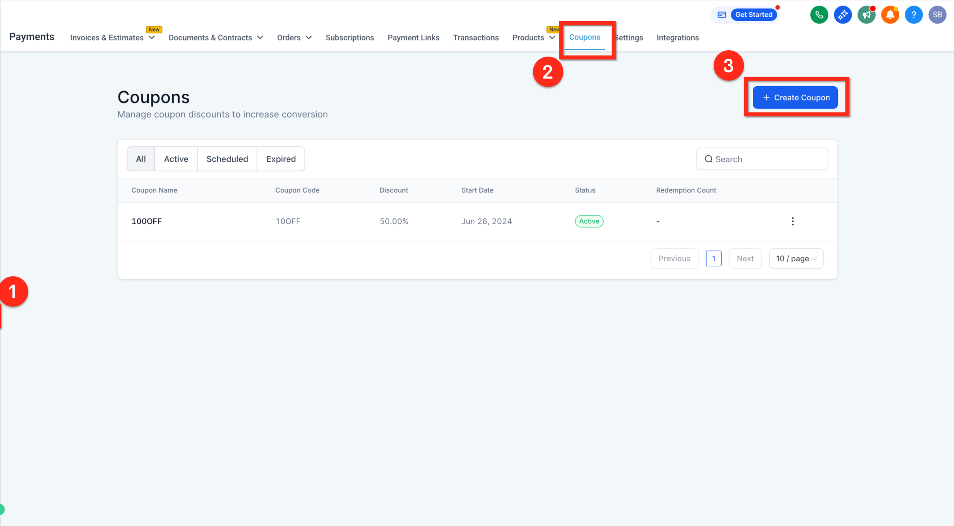Click the blue sparkle assistant icon
The height and width of the screenshot is (526, 954).
pyautogui.click(x=843, y=15)
